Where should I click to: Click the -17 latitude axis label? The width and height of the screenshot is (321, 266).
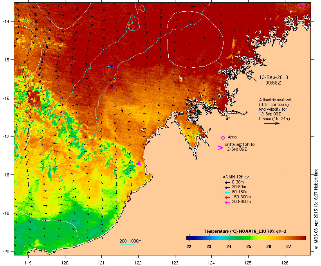pyautogui.click(x=5, y=136)
